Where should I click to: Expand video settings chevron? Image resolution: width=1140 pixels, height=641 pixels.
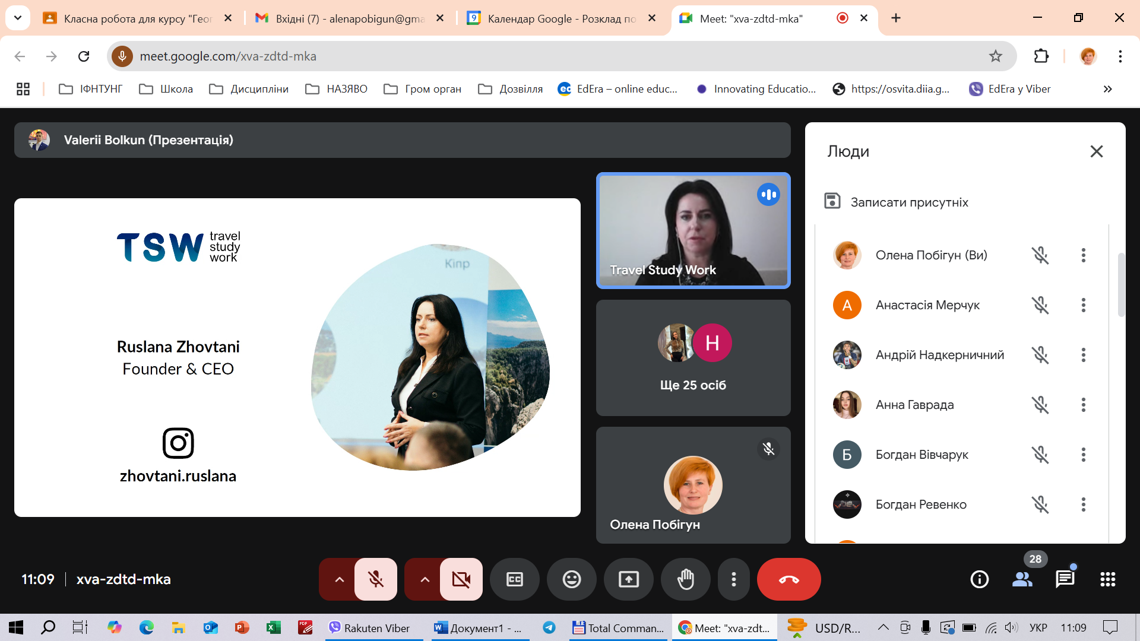(425, 579)
